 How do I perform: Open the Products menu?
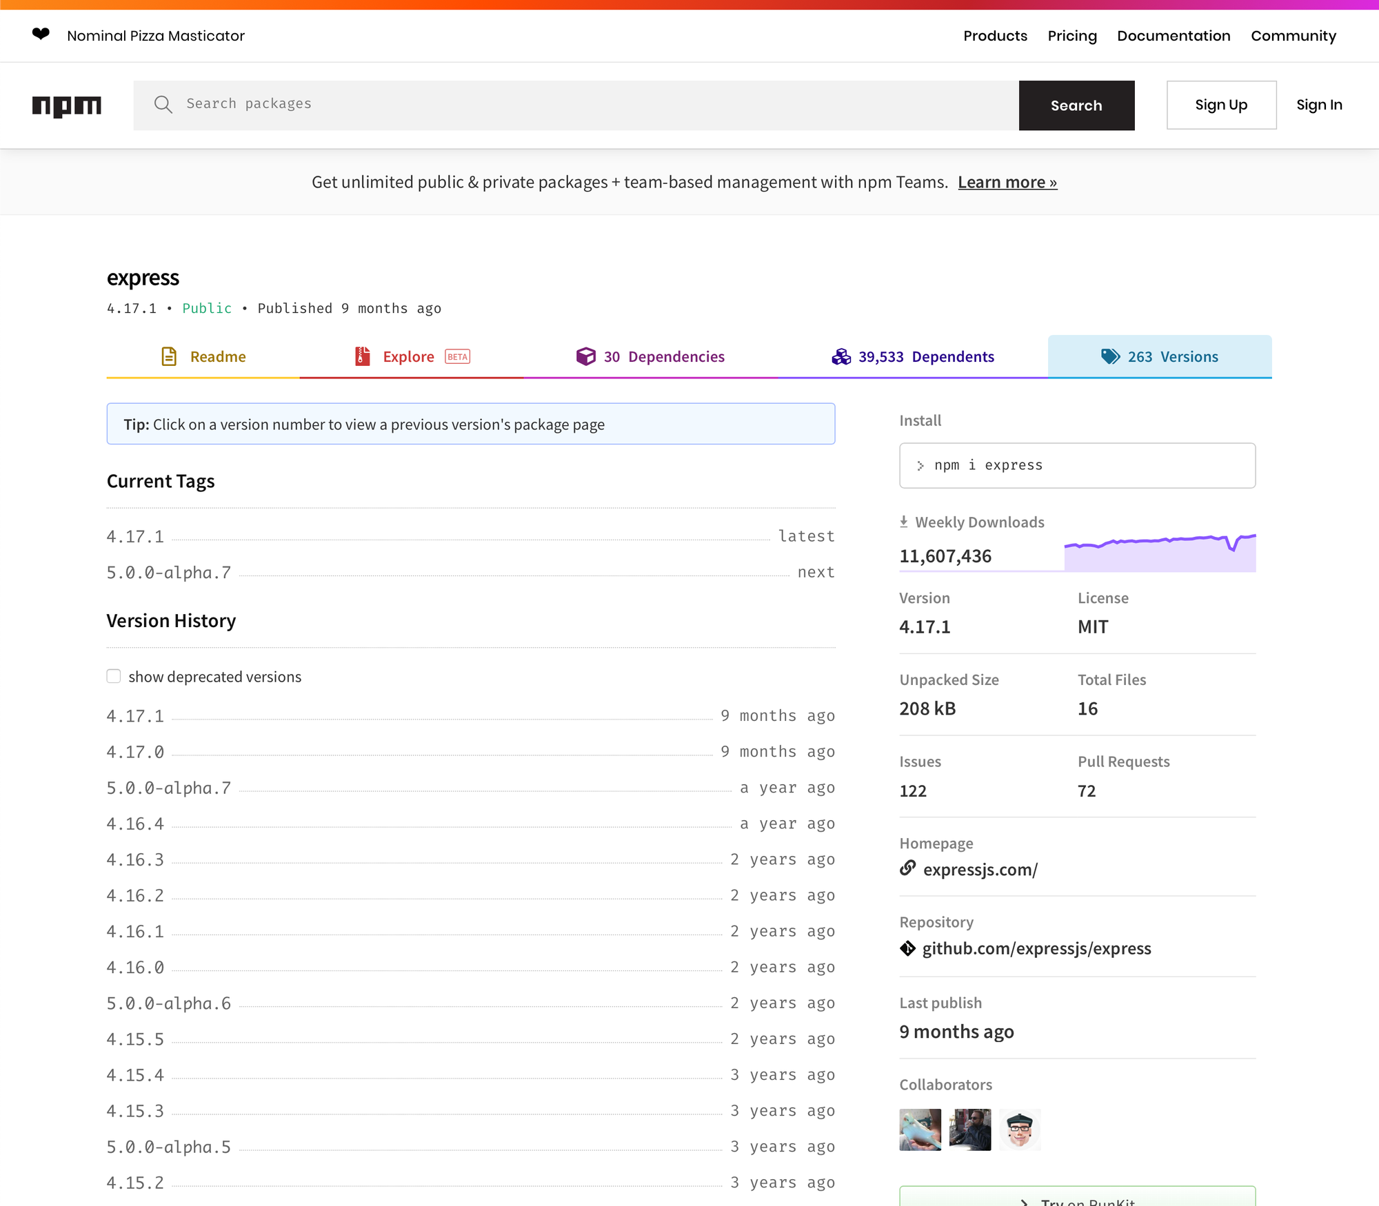point(995,36)
